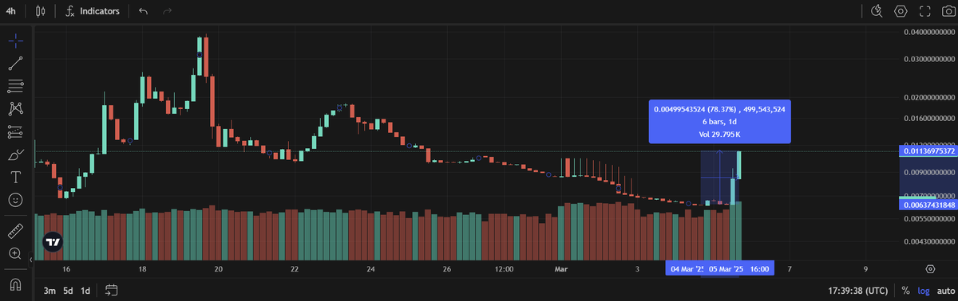Image resolution: width=958 pixels, height=301 pixels.
Task: Open the go to date calendar
Action: [x=111, y=290]
